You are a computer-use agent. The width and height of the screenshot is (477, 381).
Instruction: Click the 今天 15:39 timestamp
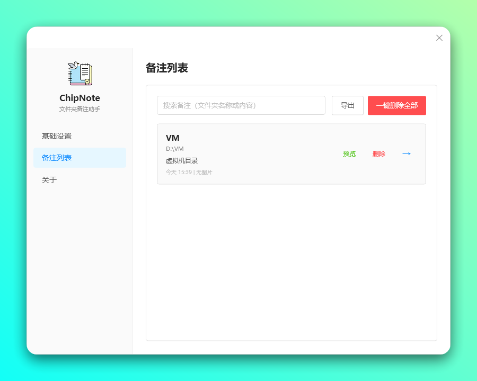click(x=179, y=173)
